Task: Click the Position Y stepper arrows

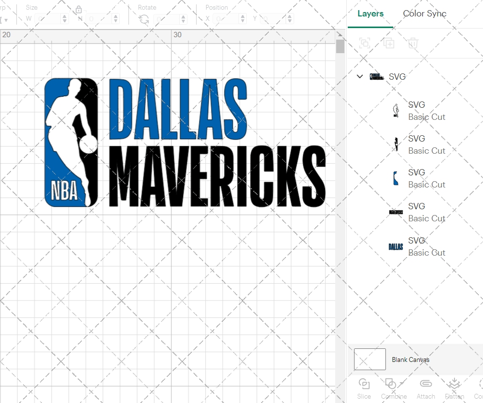Action: (289, 19)
